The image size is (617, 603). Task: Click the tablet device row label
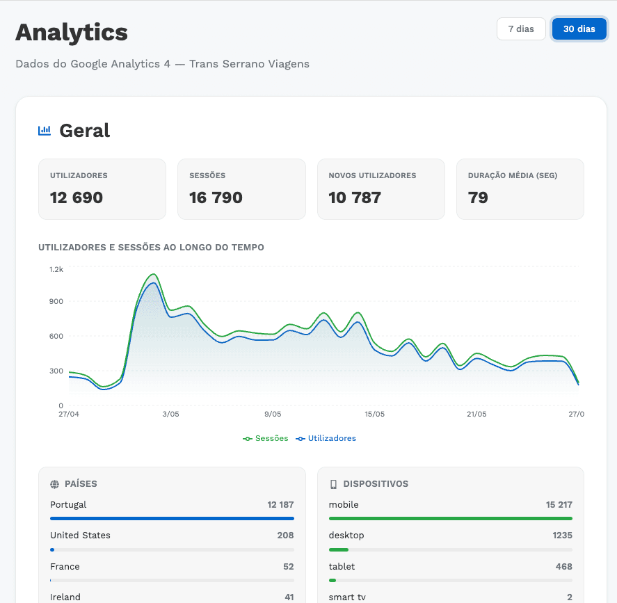(x=342, y=566)
